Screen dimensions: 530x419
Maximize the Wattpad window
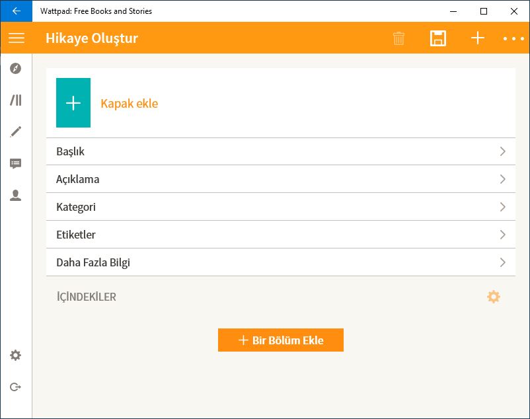coord(484,11)
